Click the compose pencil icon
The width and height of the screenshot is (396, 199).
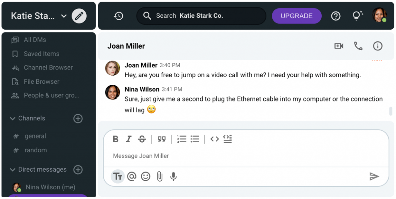coord(79,16)
